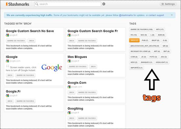Filter by the BKUP (6) tag
The image size is (181, 129).
tap(155, 40)
